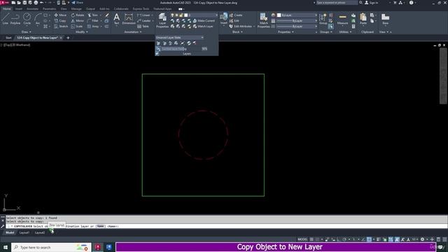The height and width of the screenshot is (252, 448).
Task: Click Sign In
Action: point(372,3)
